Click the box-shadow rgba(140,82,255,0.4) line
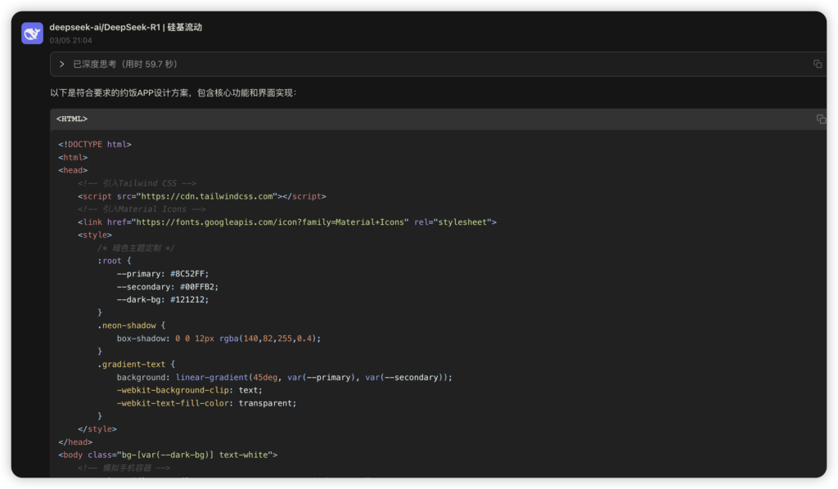Image resolution: width=838 pixels, height=489 pixels. 219,339
